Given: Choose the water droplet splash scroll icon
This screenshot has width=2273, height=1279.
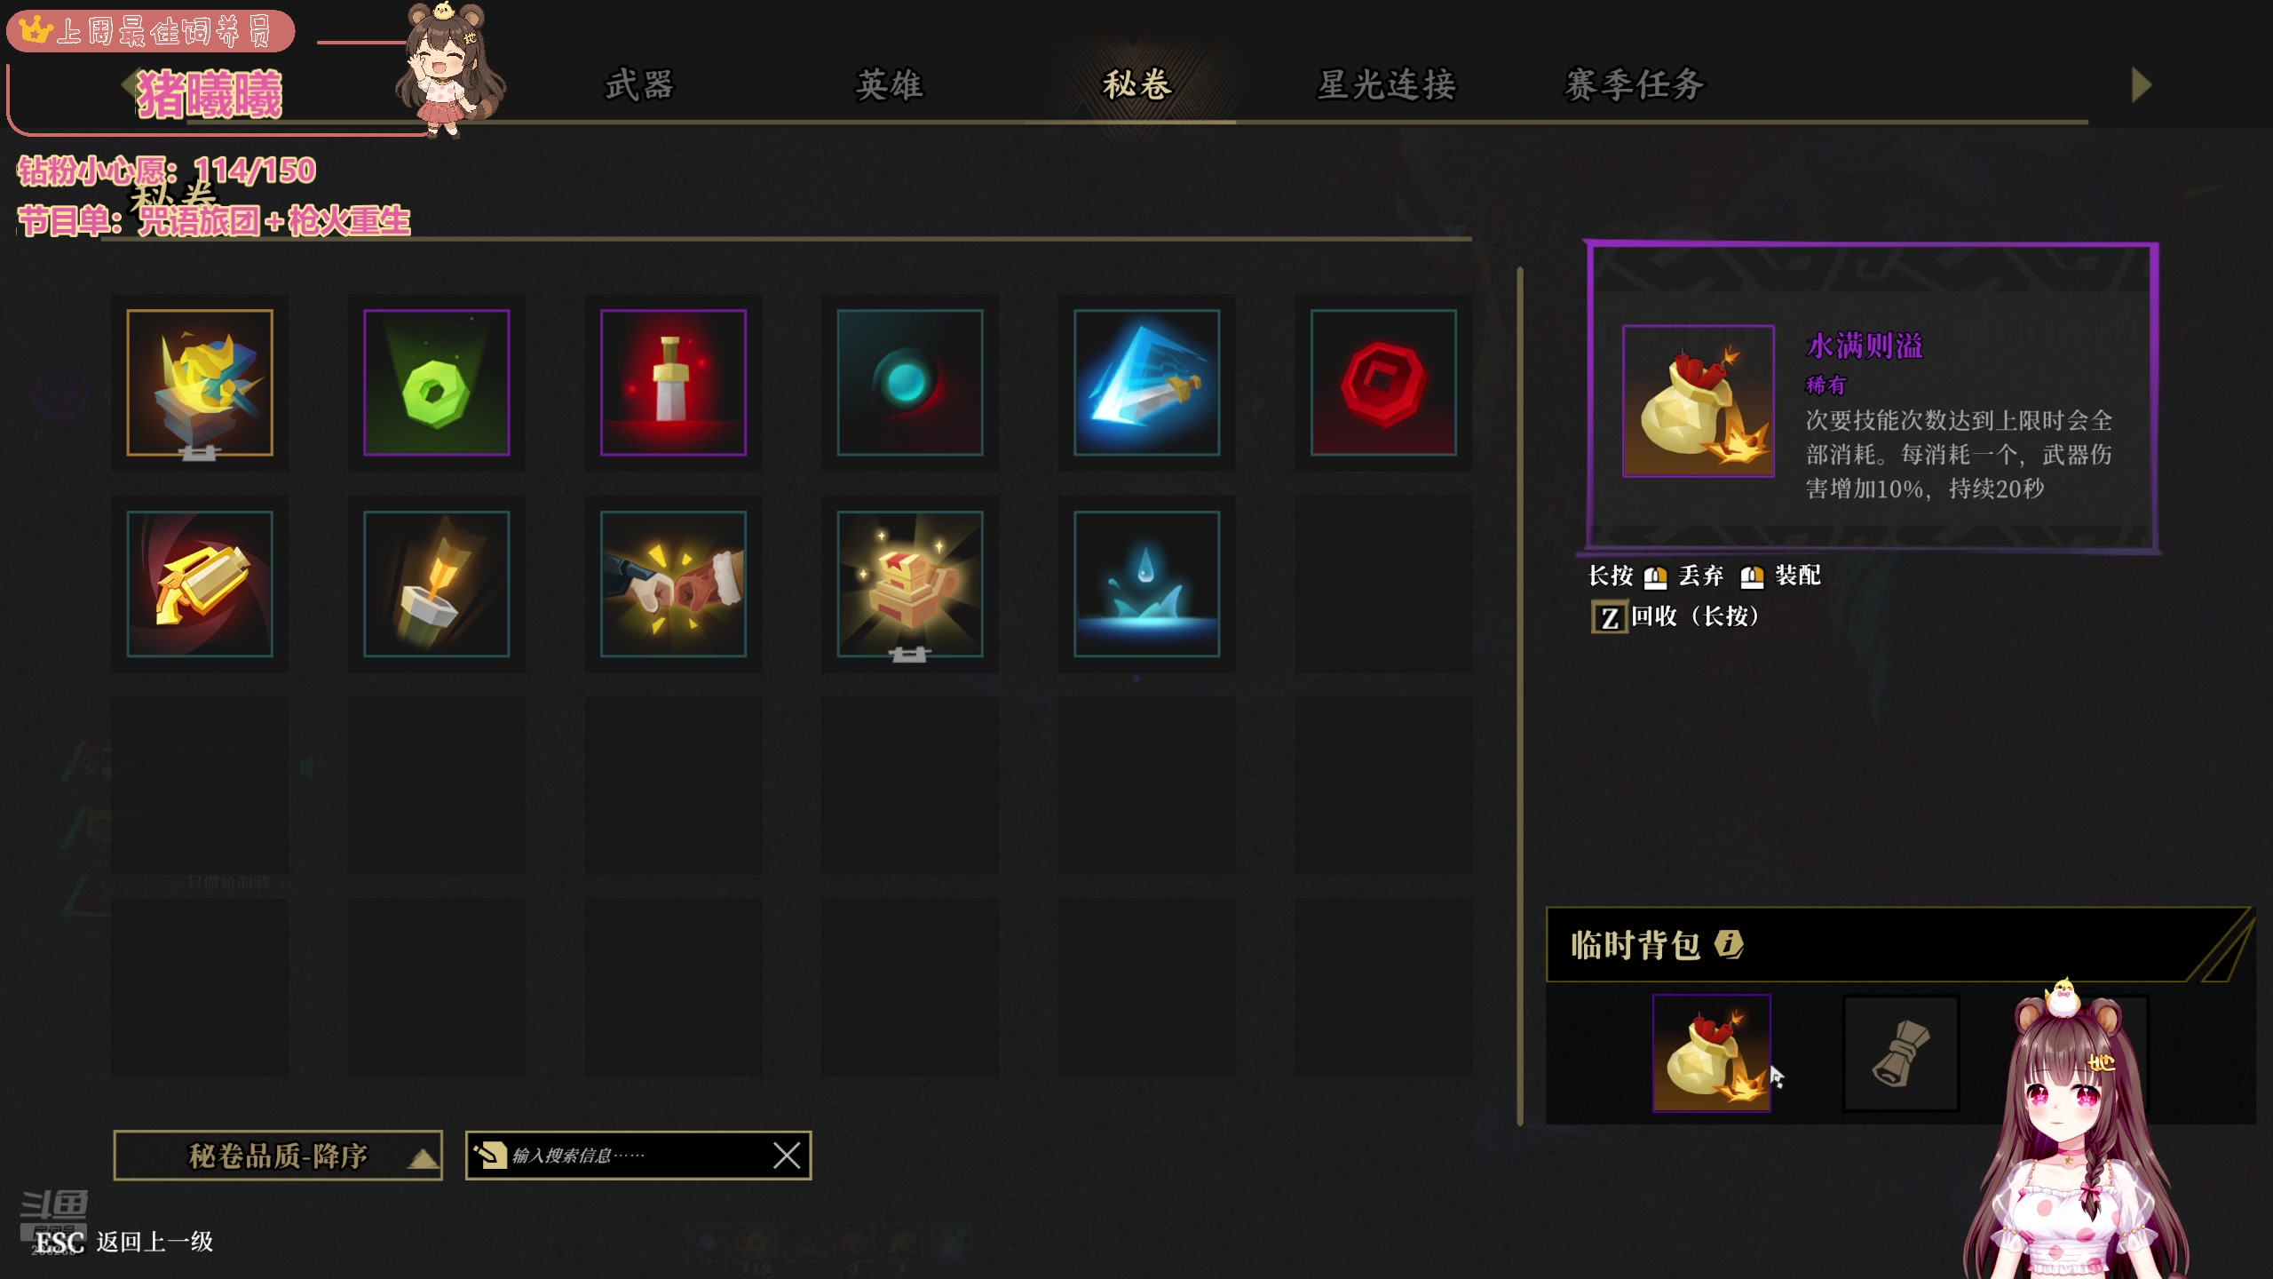Looking at the screenshot, I should 1146,584.
